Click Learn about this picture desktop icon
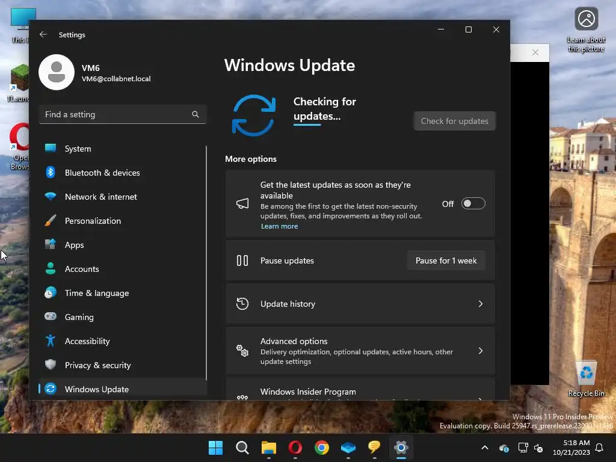This screenshot has height=462, width=616. tap(586, 30)
